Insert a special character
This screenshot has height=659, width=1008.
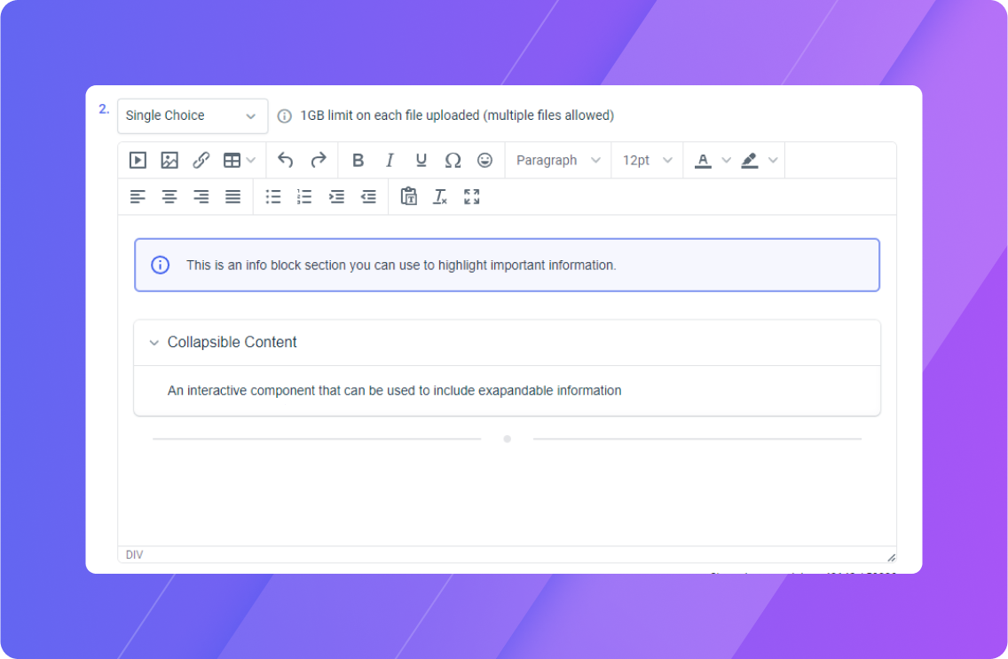(453, 160)
